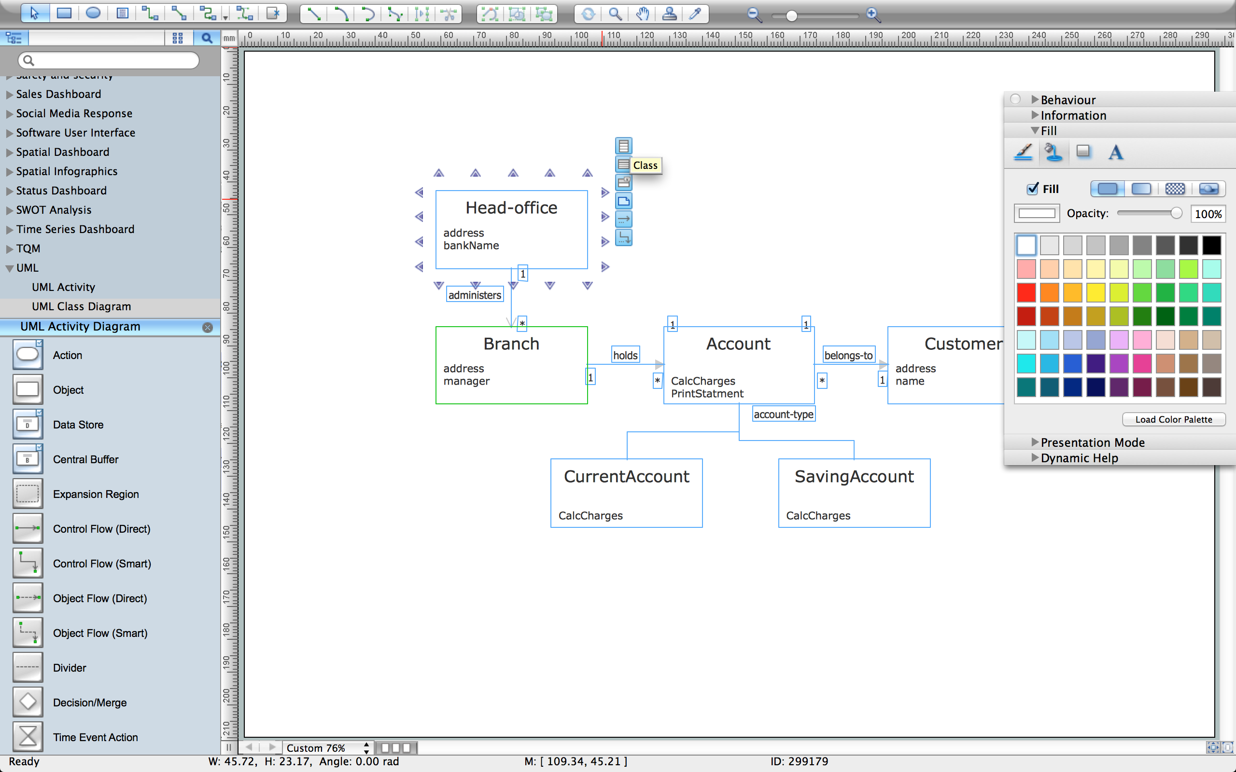This screenshot has width=1236, height=772.
Task: Toggle Fill checkbox in properties panel
Action: (1031, 188)
